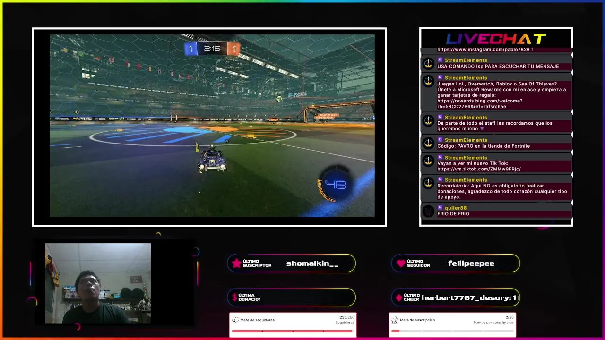Click the FRIO DE FRIO chat message

[453, 214]
